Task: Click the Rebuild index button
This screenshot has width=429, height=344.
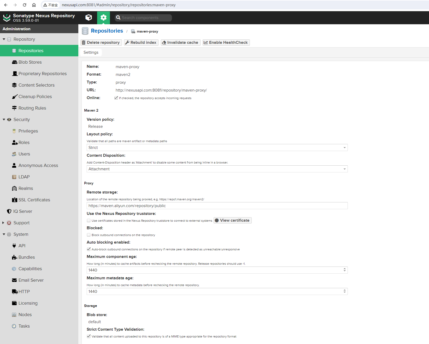Action: (141, 43)
